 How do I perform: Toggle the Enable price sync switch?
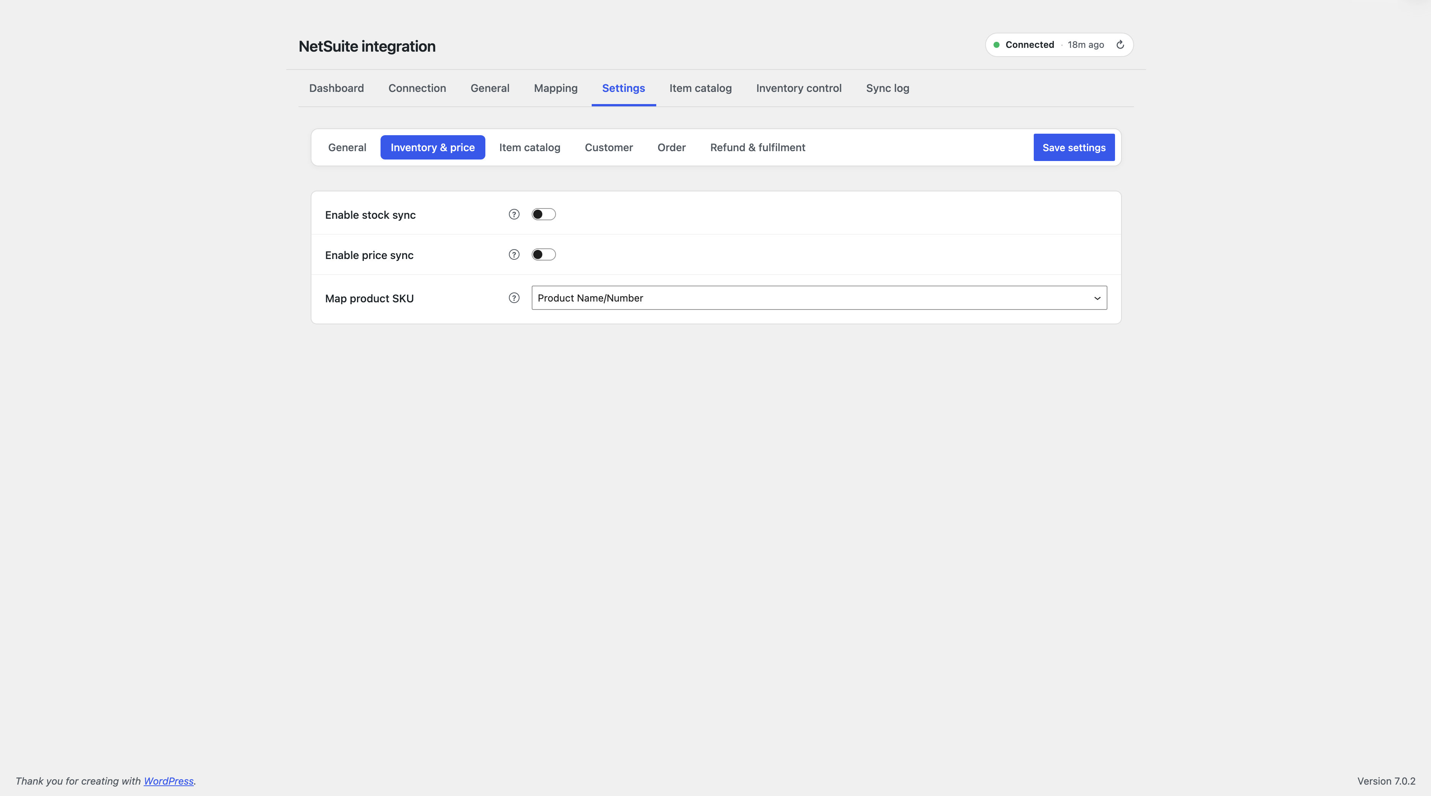[543, 254]
